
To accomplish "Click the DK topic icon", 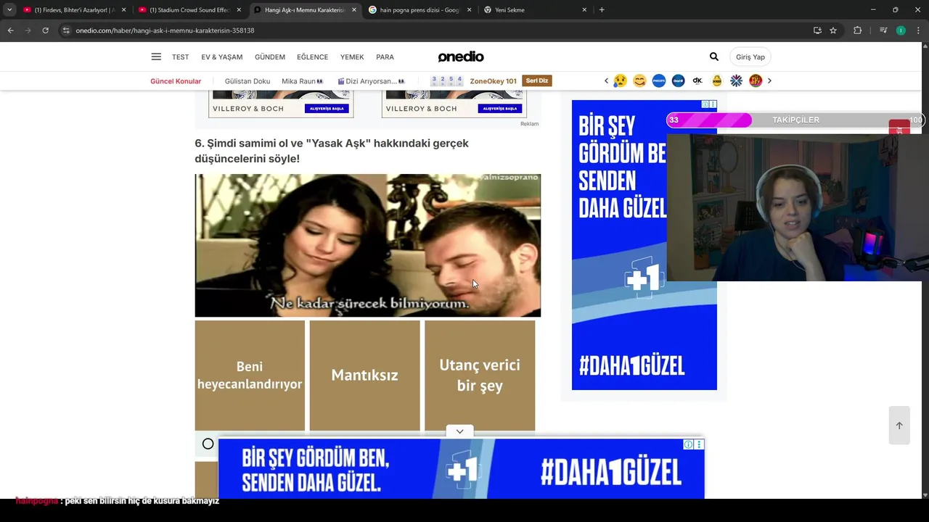I will pos(697,80).
